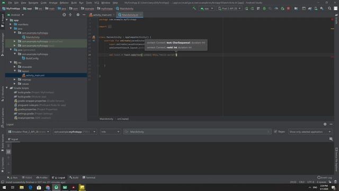Viewport: 339px width, 191px height.
Task: Hide the Project panel minus icon
Action: click(x=84, y=15)
